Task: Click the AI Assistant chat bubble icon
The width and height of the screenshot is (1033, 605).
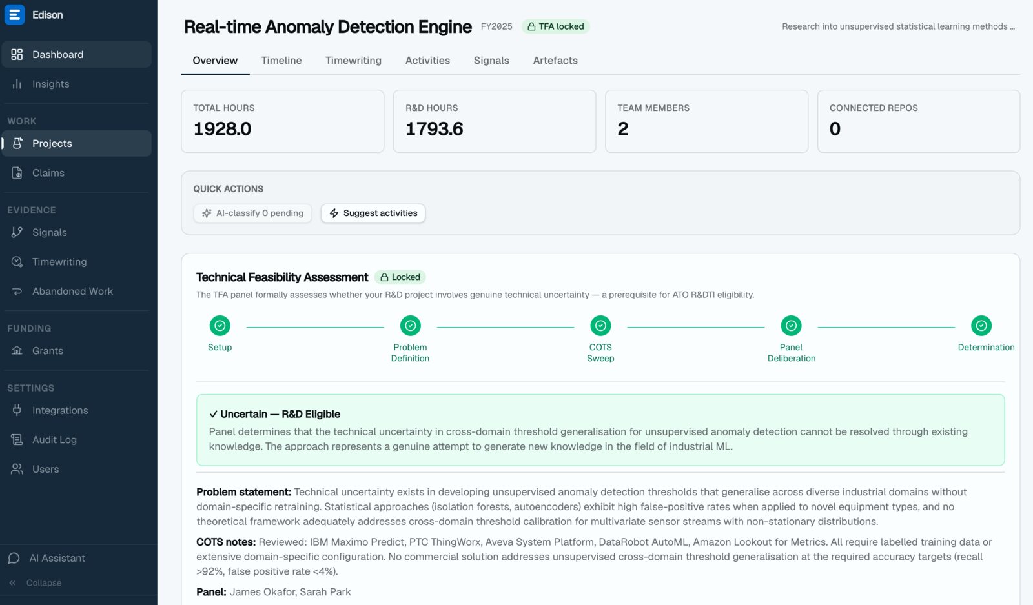Action: click(14, 558)
